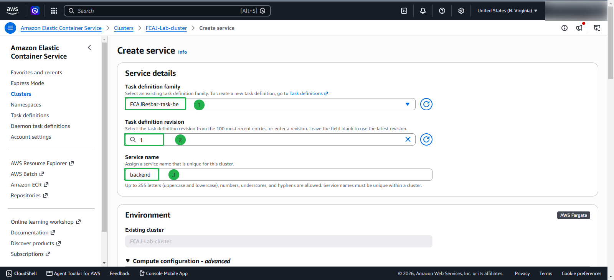Screen dimensions: 614x280
Task: Open the help question mark menu
Action: pos(442,11)
